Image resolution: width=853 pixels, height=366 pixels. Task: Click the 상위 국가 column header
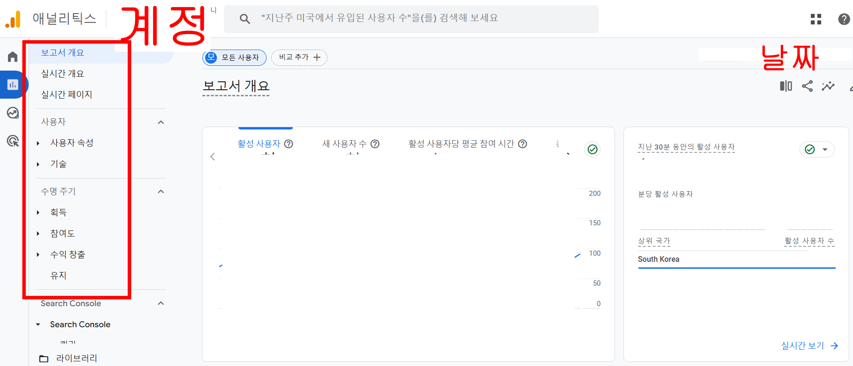click(x=654, y=241)
